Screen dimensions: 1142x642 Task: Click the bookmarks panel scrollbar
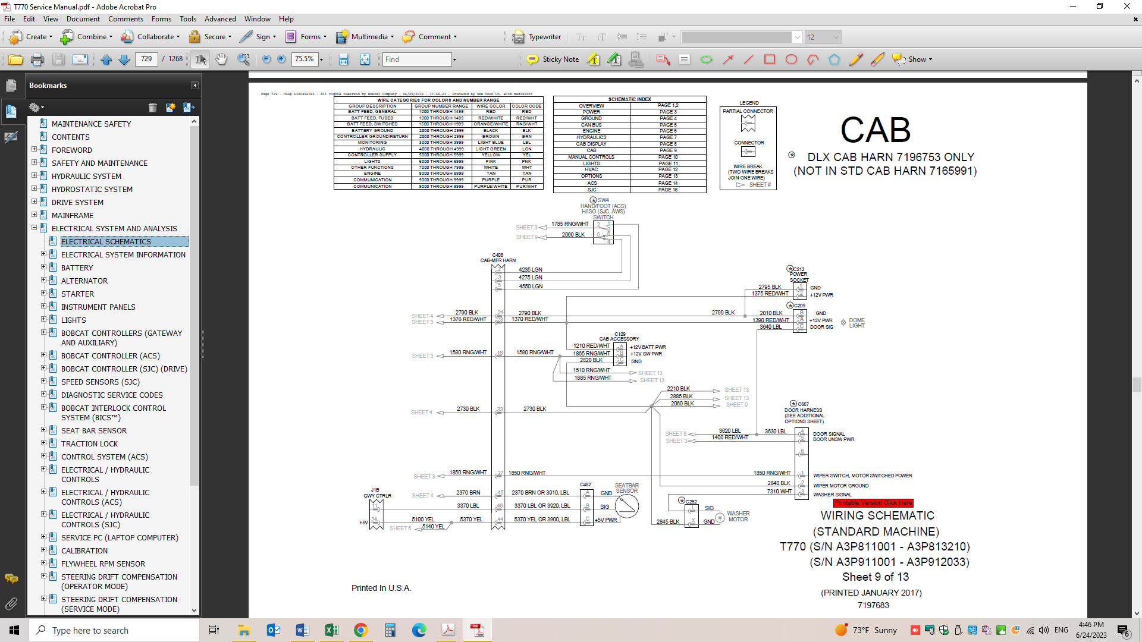194,367
